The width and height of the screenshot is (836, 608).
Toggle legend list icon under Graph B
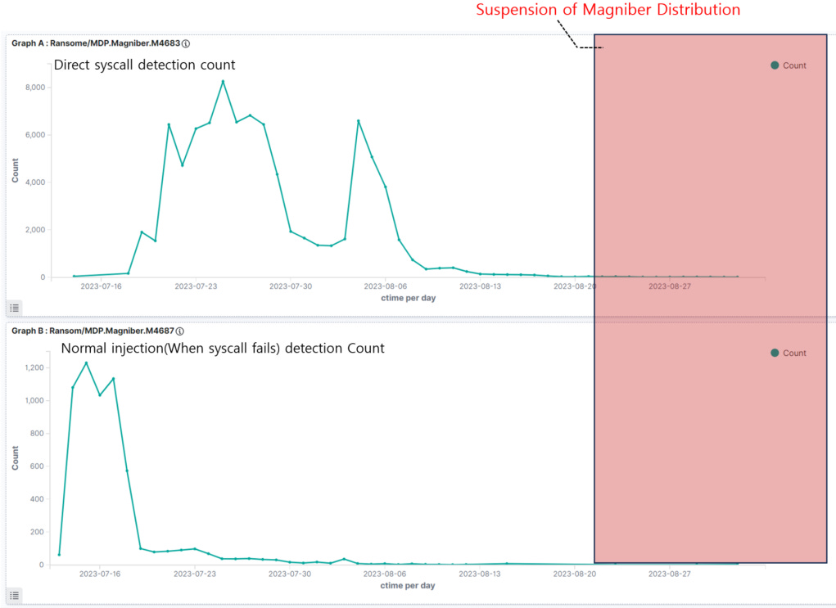click(15, 596)
